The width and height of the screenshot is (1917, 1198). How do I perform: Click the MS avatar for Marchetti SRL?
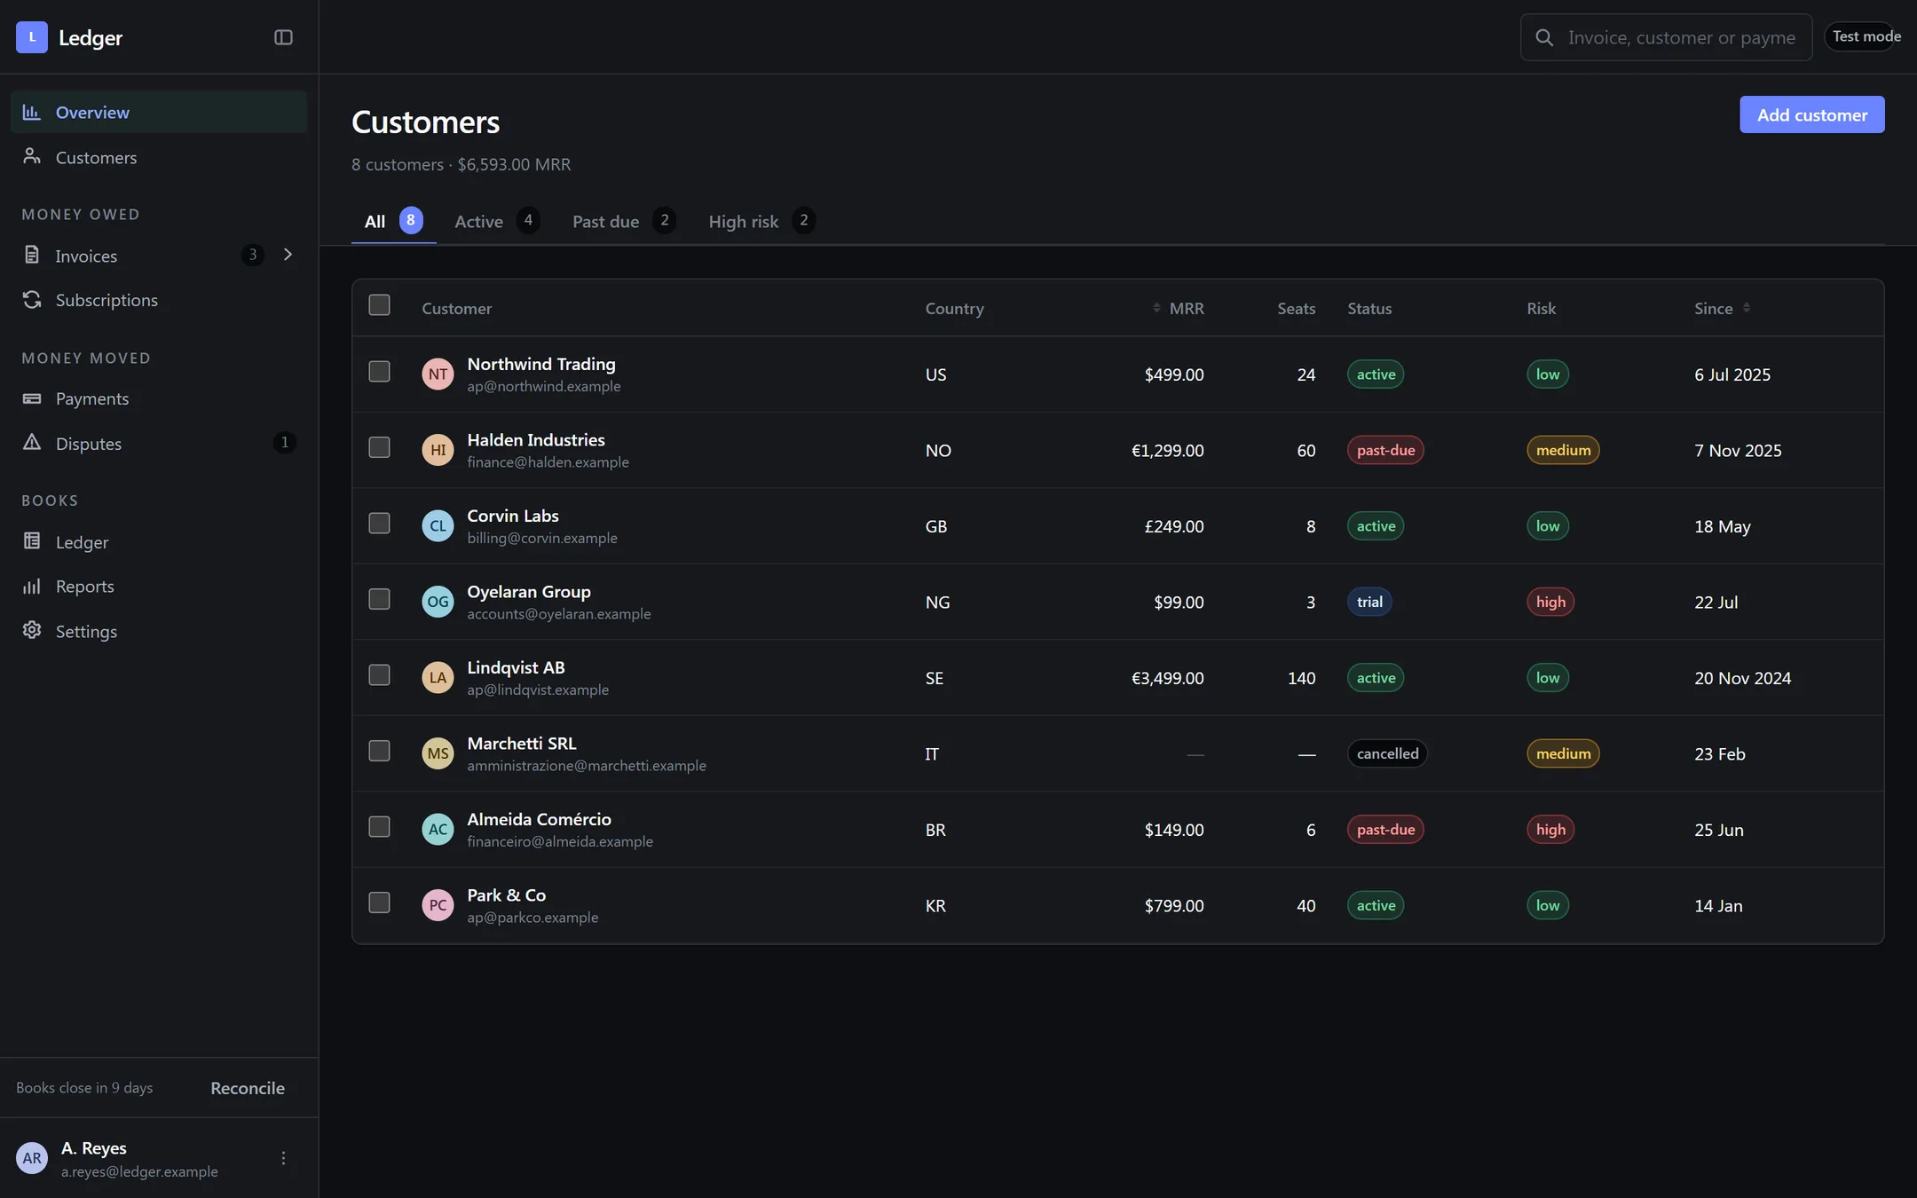(438, 753)
